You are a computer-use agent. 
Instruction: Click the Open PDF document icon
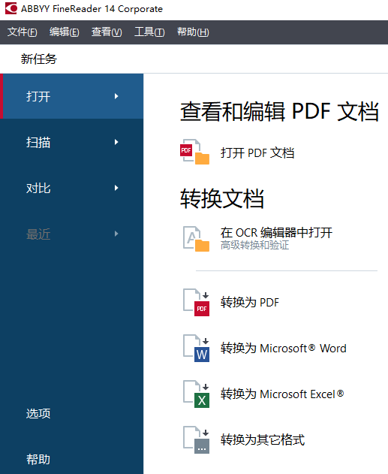click(x=195, y=152)
